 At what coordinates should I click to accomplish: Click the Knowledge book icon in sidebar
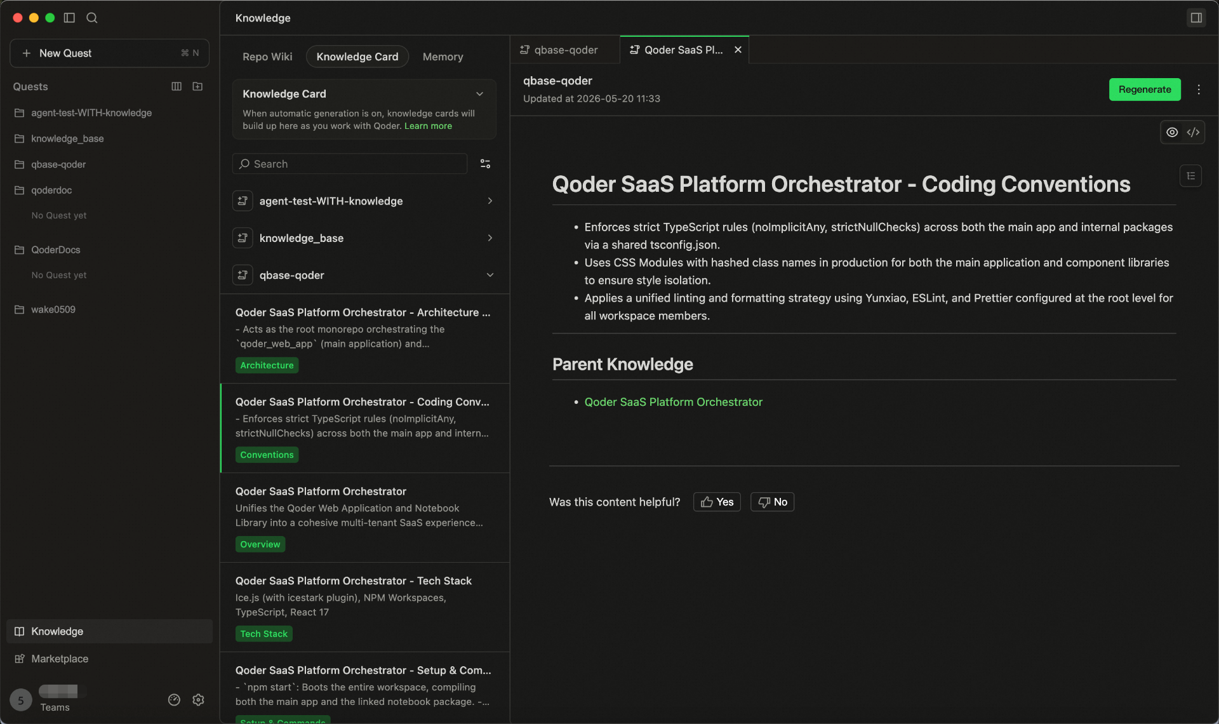20,631
